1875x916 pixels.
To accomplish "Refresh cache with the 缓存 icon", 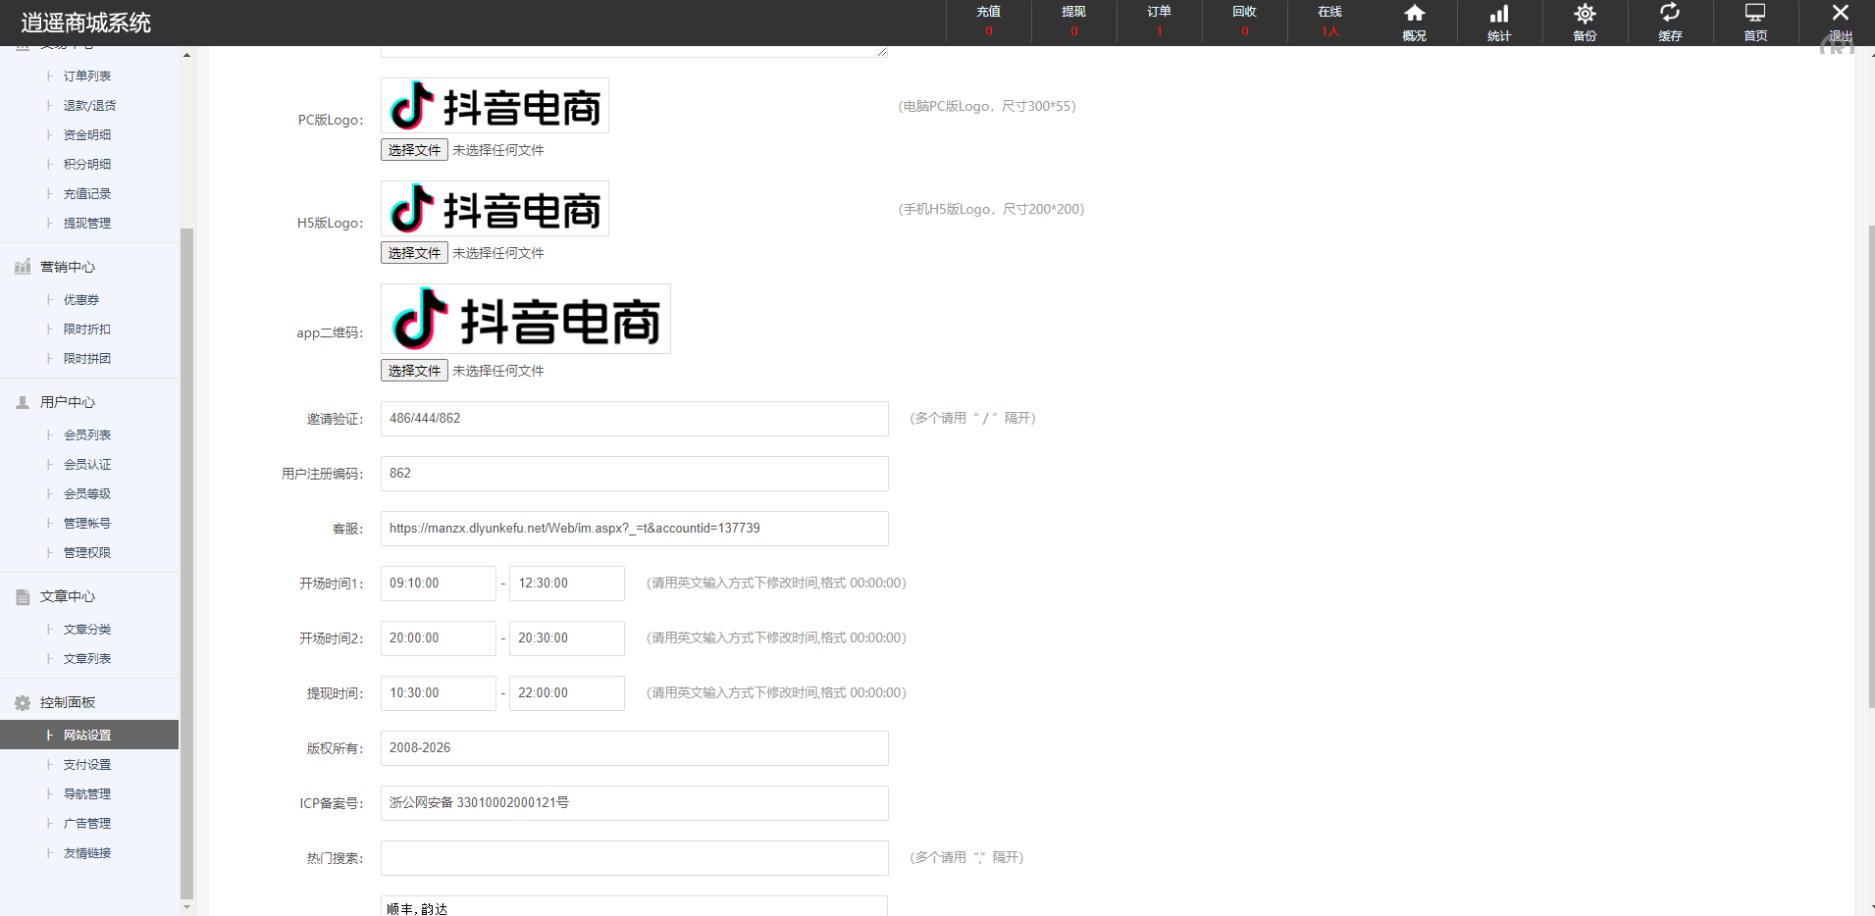I will (x=1670, y=22).
